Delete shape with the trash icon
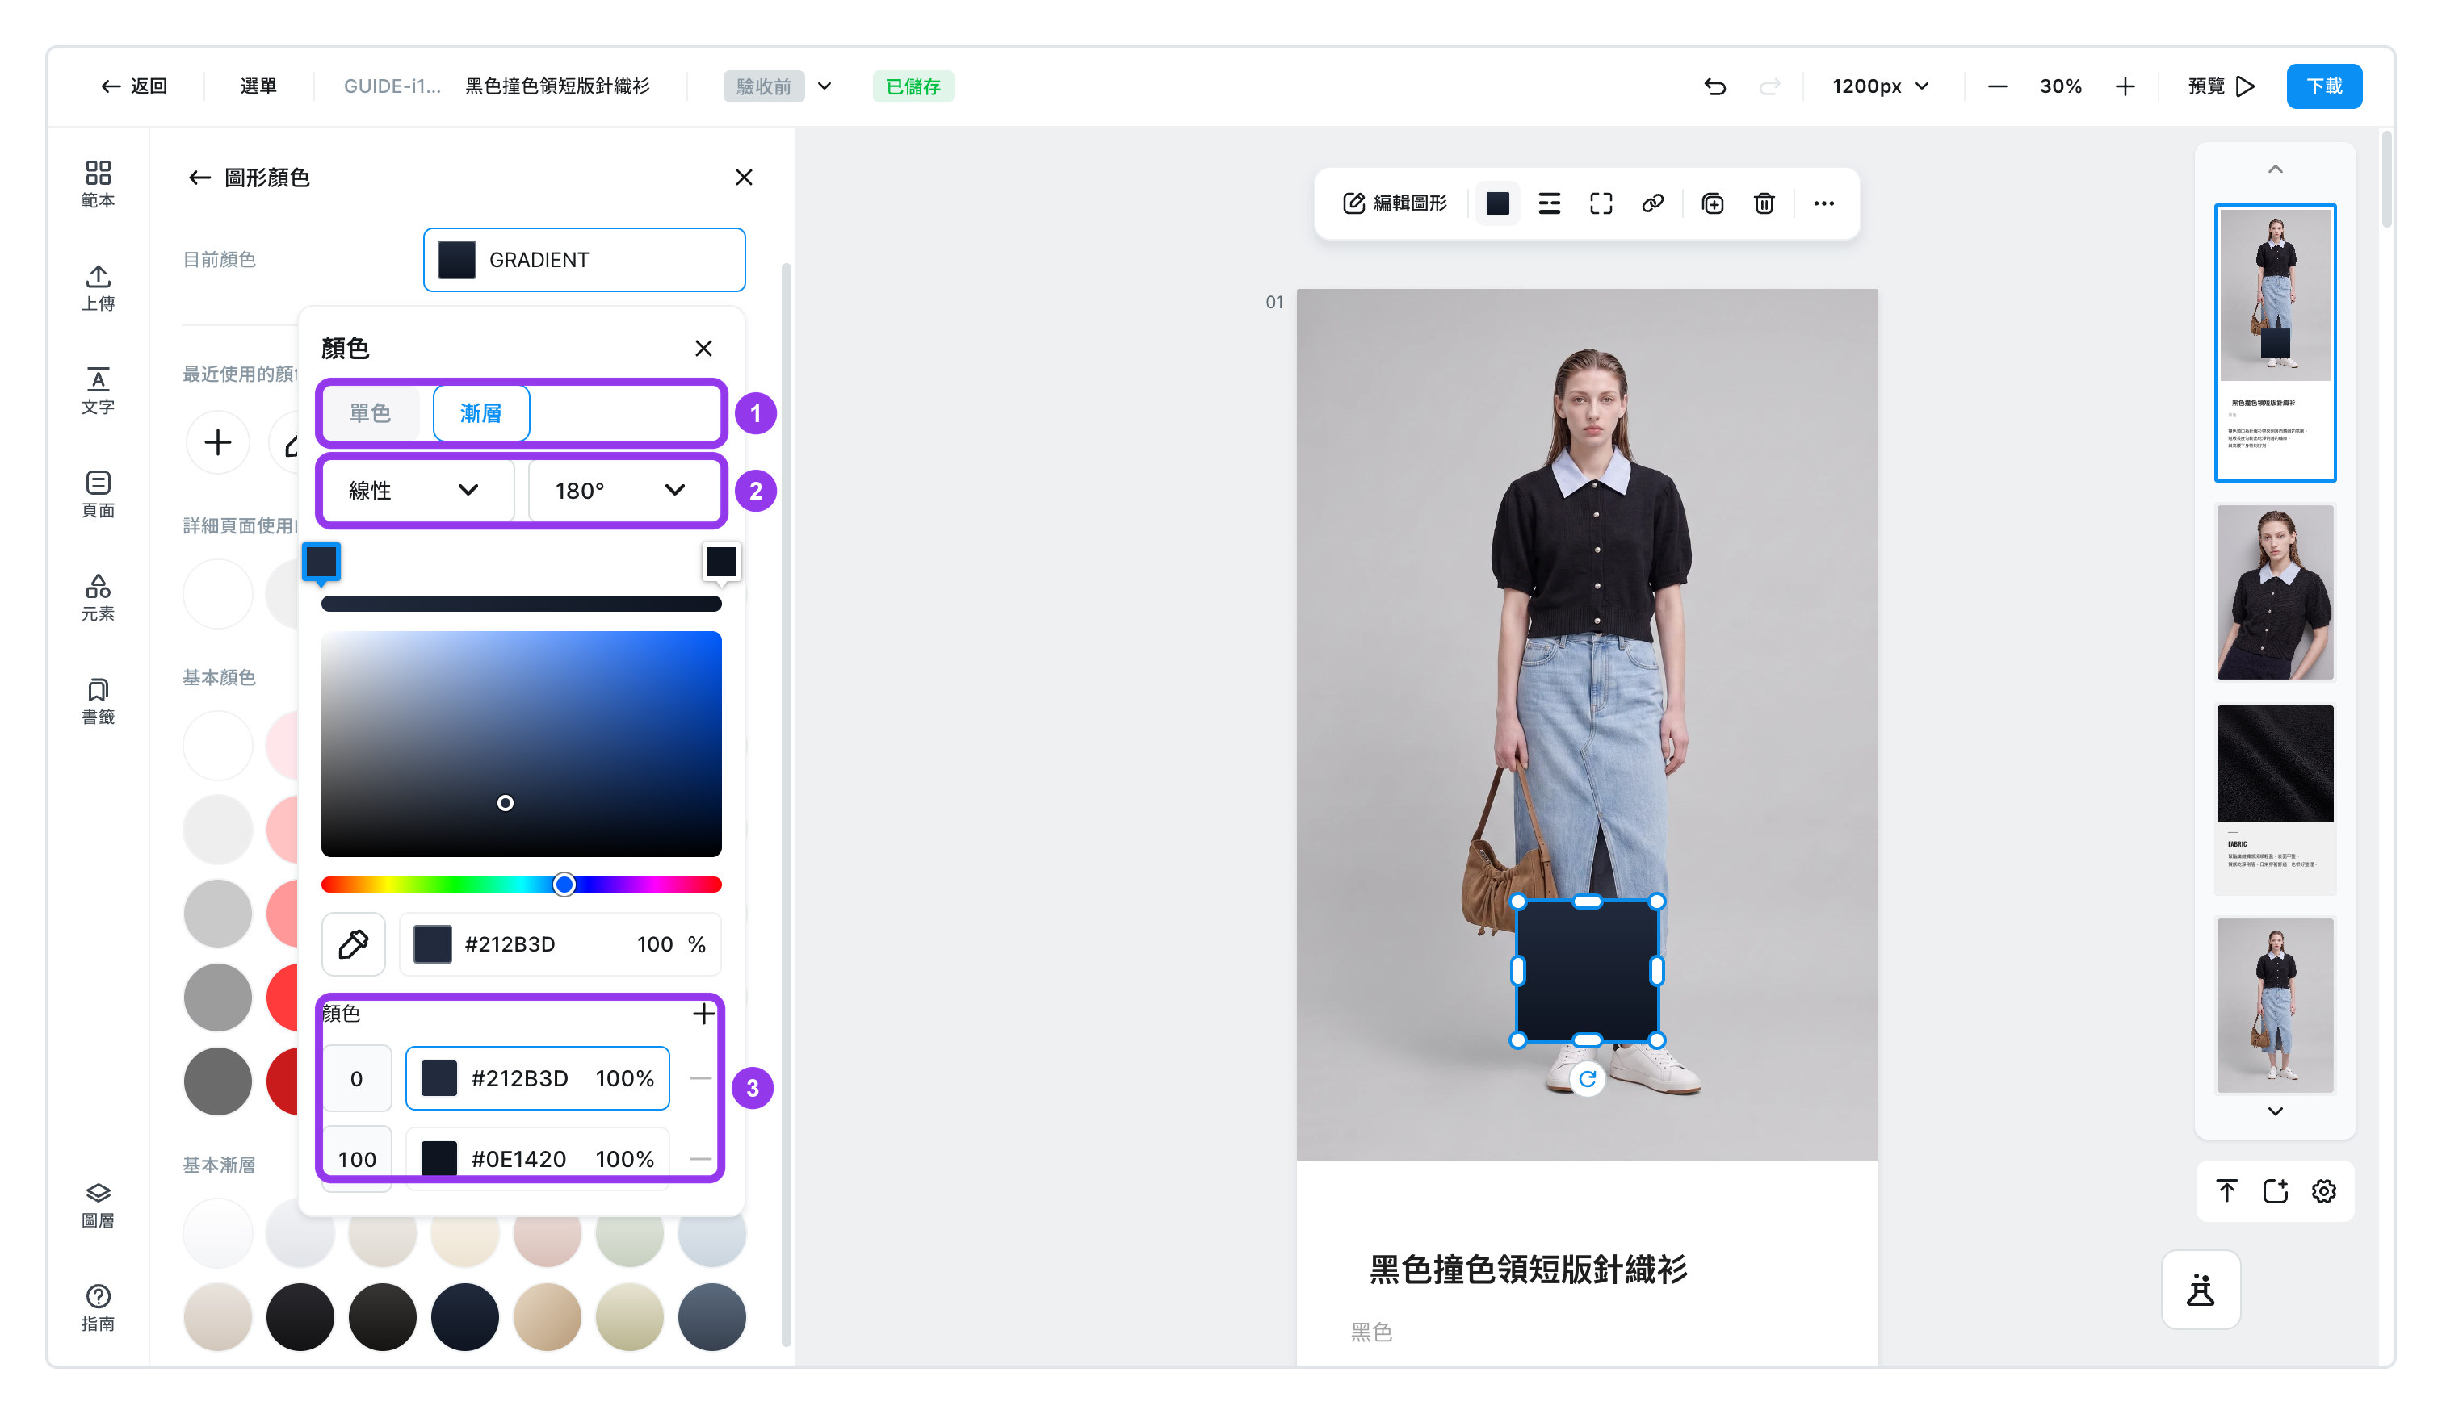 click(x=1764, y=203)
